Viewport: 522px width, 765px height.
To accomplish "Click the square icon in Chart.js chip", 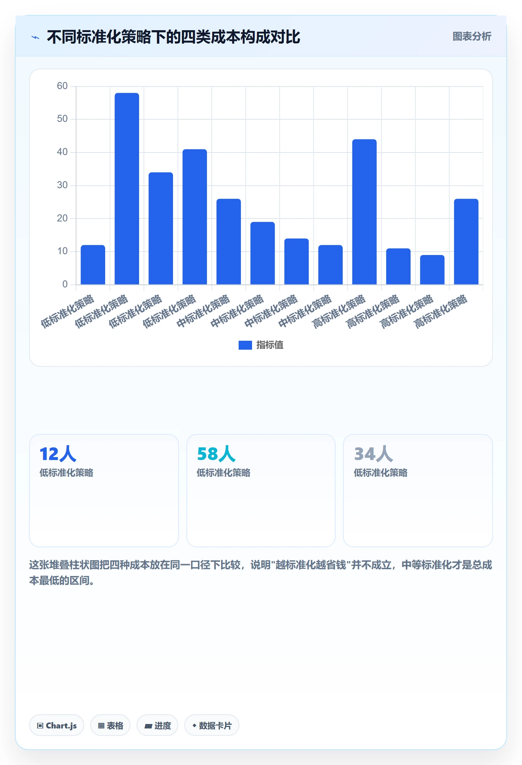I will click(40, 725).
